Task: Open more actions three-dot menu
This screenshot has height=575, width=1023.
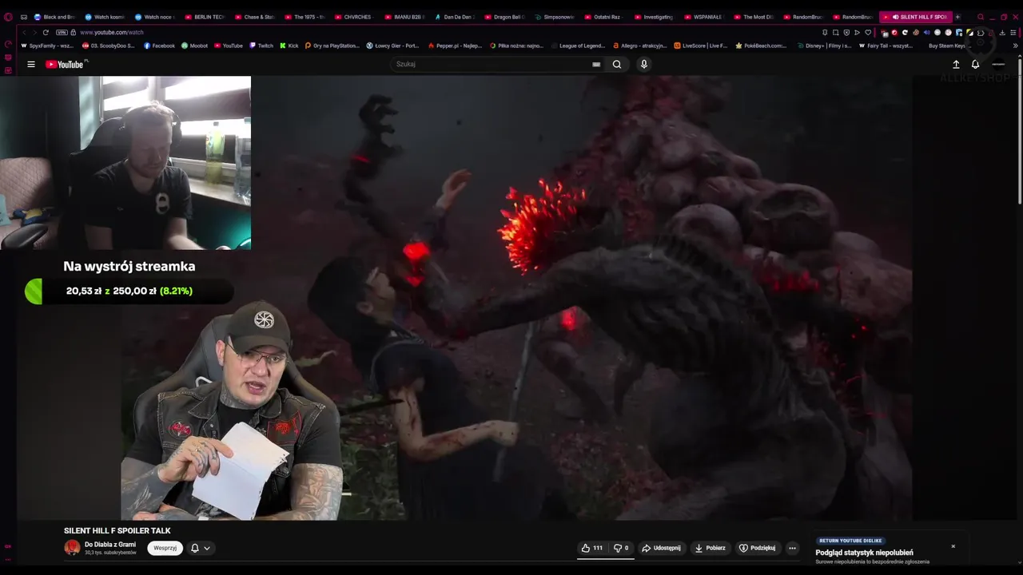Action: tap(792, 548)
